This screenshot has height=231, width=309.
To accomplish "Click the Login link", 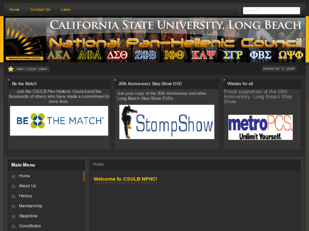I will [x=290, y=69].
